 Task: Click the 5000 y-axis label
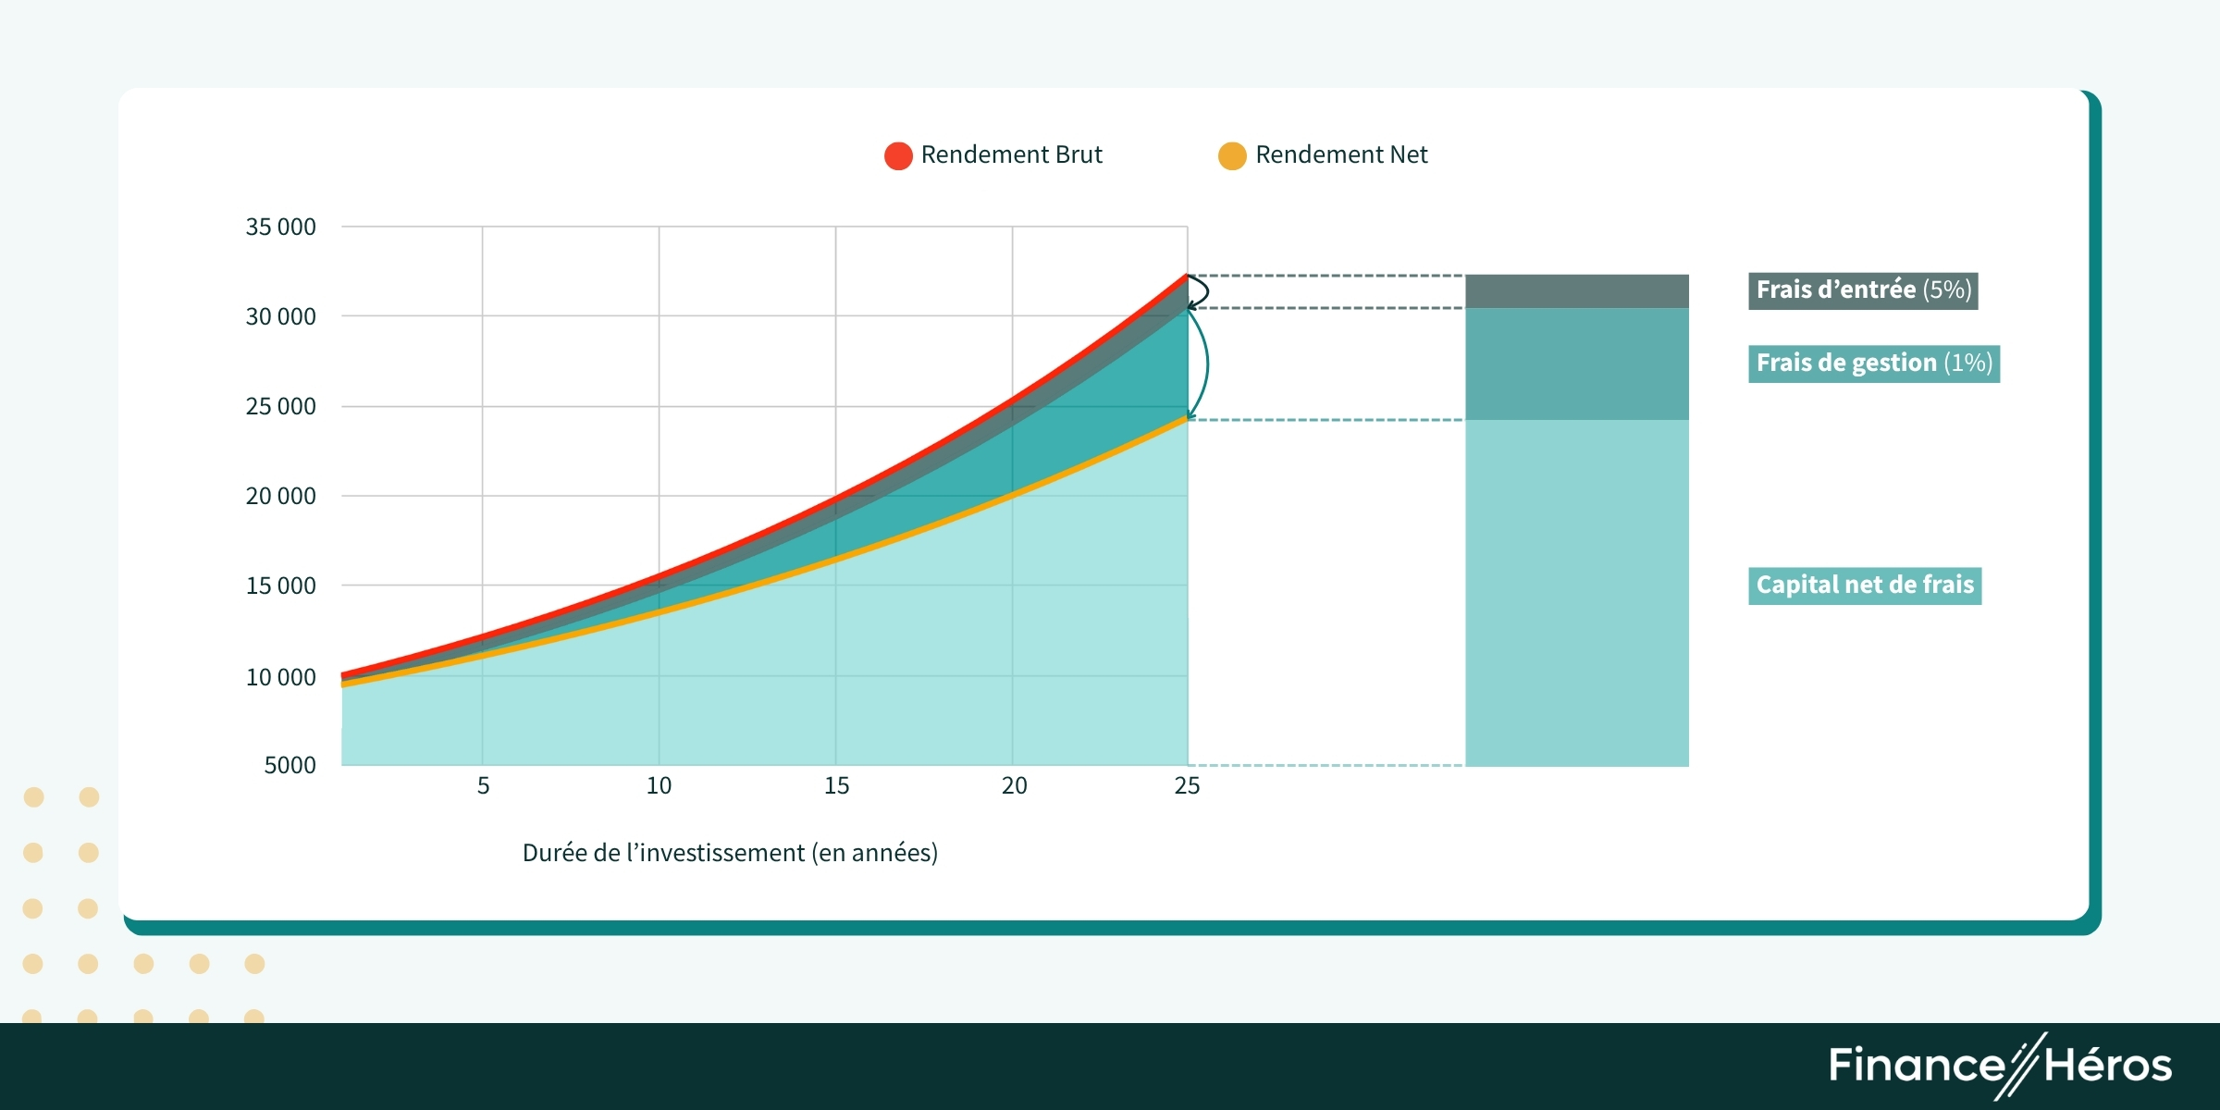click(x=290, y=765)
